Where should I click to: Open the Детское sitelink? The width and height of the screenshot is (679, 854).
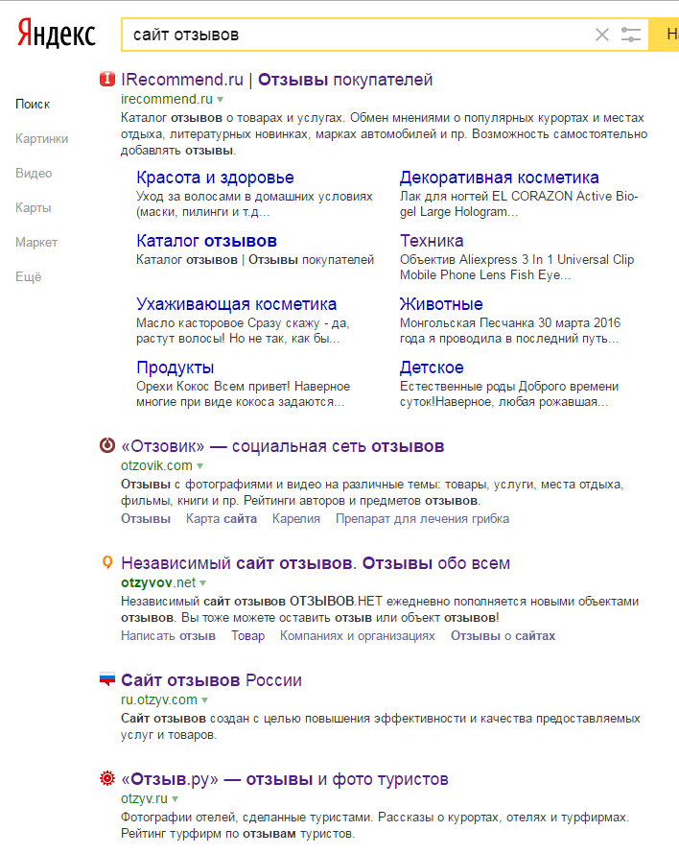(x=432, y=368)
